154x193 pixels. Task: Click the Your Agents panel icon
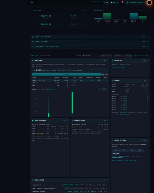33,180
